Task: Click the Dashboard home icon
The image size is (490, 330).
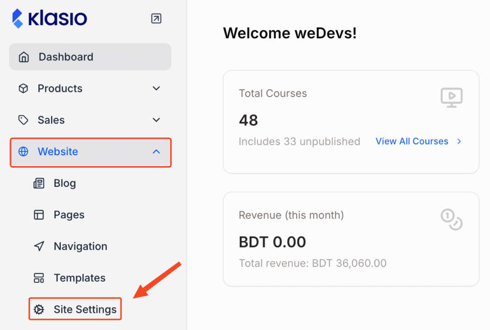Action: [23, 57]
